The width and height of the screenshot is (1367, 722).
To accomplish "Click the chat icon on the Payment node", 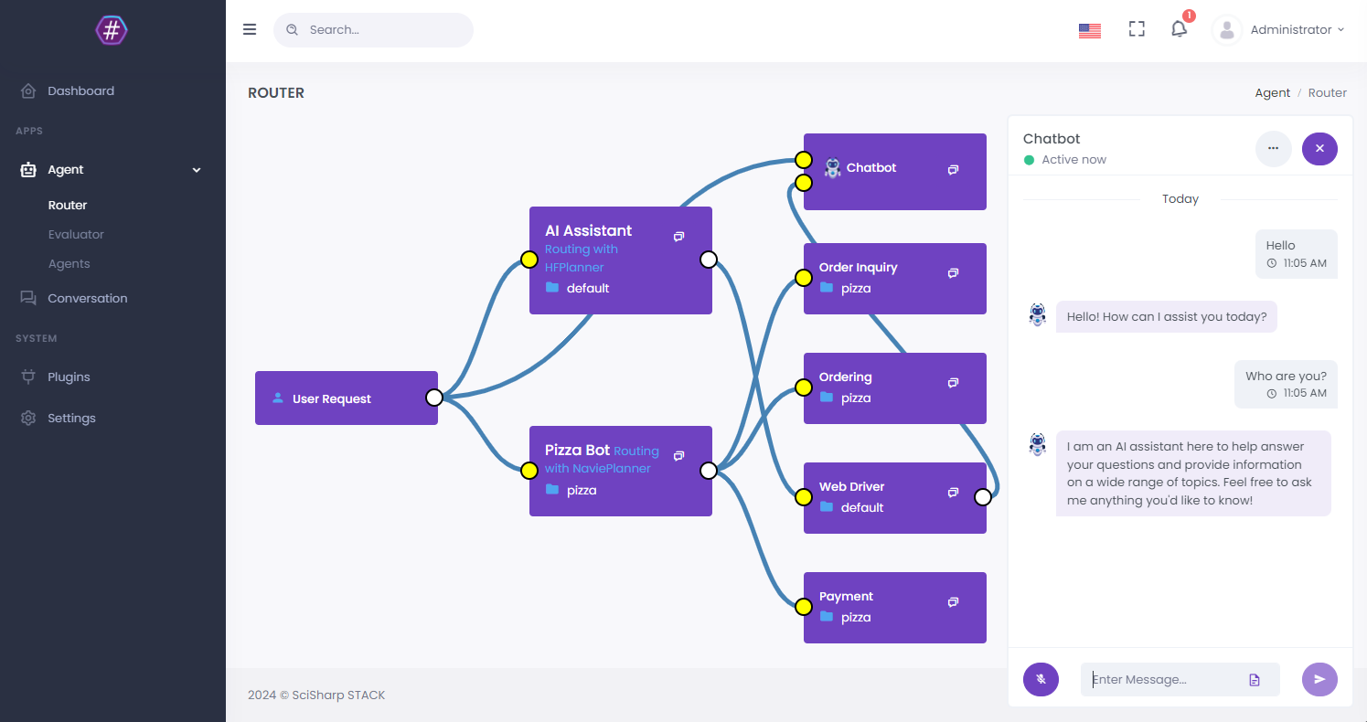I will 953,602.
